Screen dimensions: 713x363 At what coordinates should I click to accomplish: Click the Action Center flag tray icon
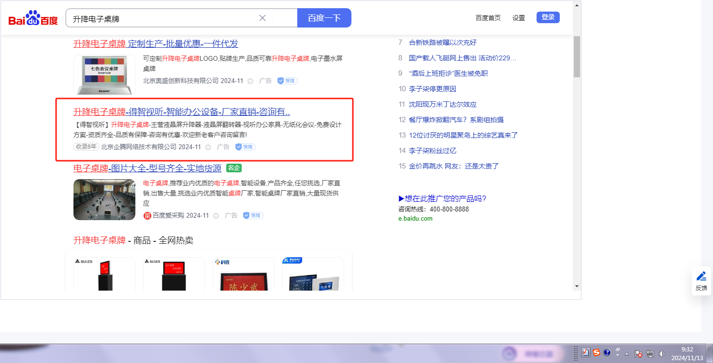point(638,354)
